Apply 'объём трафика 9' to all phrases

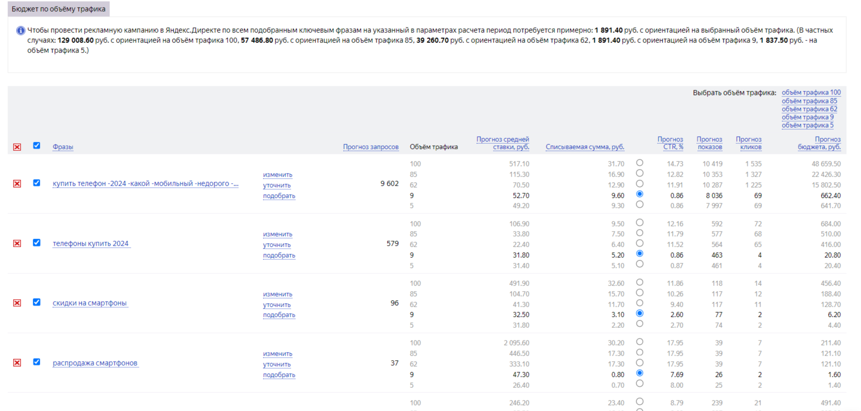[x=808, y=118]
